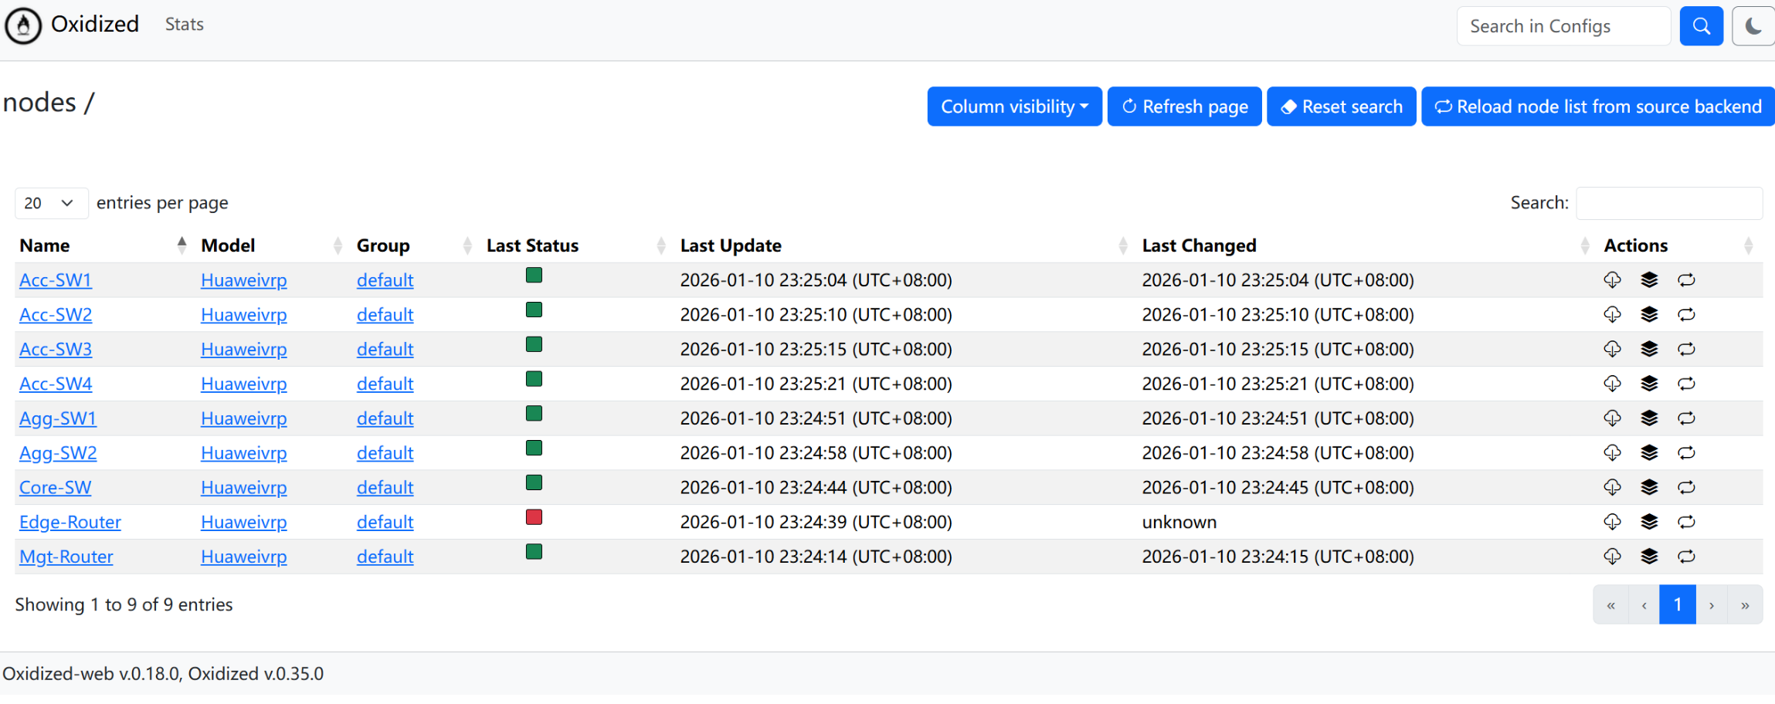Viewport: 1775px width, 704px height.
Task: Go to Oxidized home via brand text
Action: tap(95, 25)
